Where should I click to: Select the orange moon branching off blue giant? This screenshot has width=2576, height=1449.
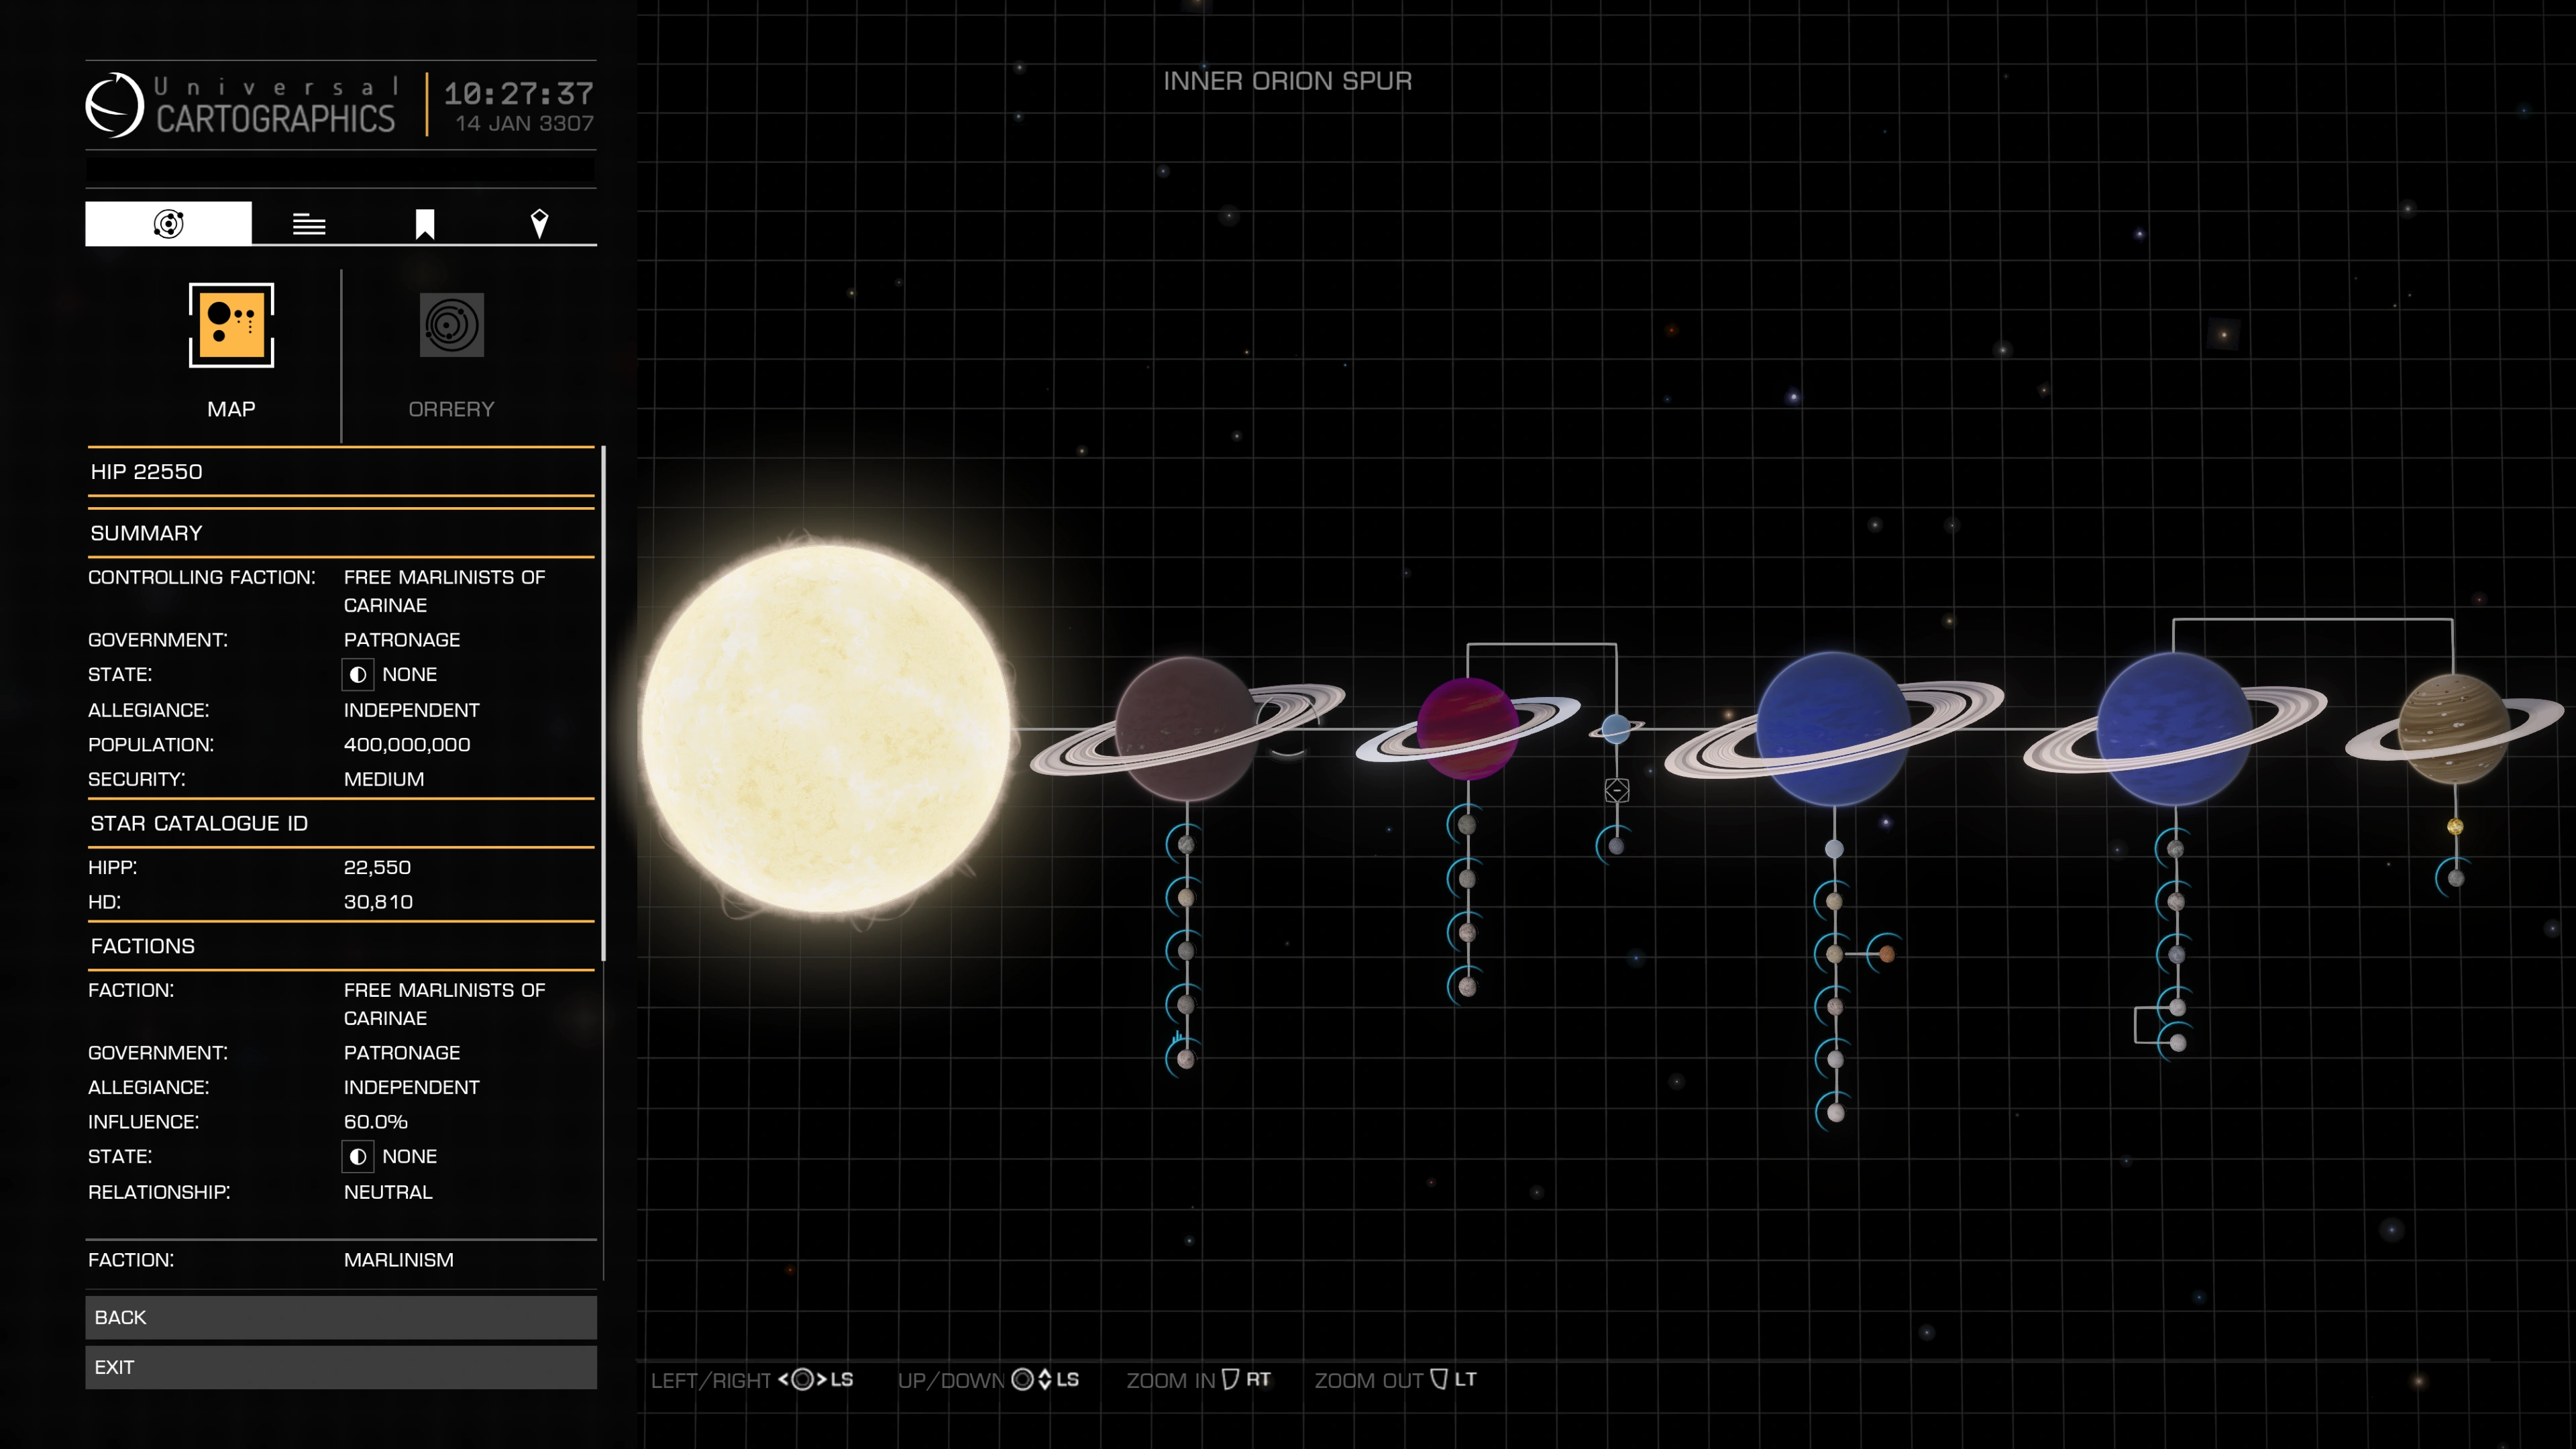pos(1886,955)
